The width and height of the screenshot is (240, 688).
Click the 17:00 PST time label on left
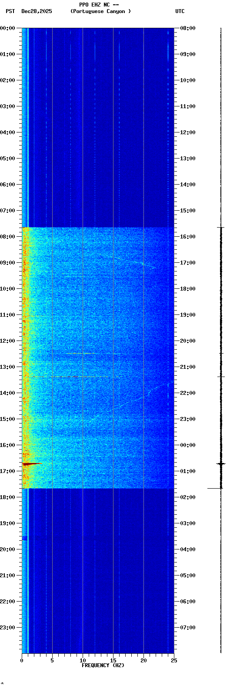(x=7, y=471)
